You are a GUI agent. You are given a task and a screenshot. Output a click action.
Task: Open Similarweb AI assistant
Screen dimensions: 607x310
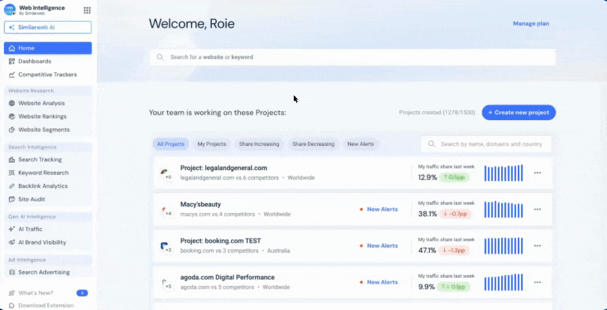point(48,28)
